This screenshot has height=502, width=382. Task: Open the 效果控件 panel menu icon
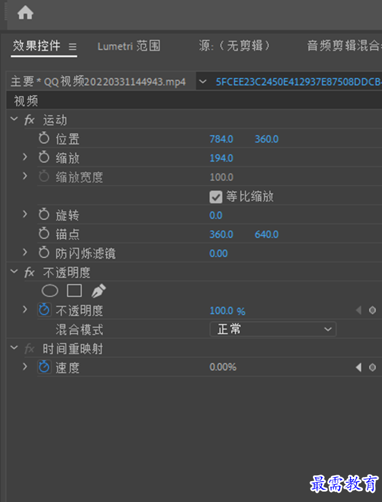[73, 46]
